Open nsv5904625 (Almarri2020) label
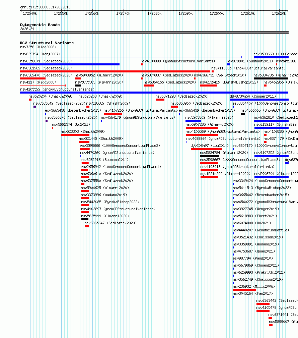 (x=105, y=188)
